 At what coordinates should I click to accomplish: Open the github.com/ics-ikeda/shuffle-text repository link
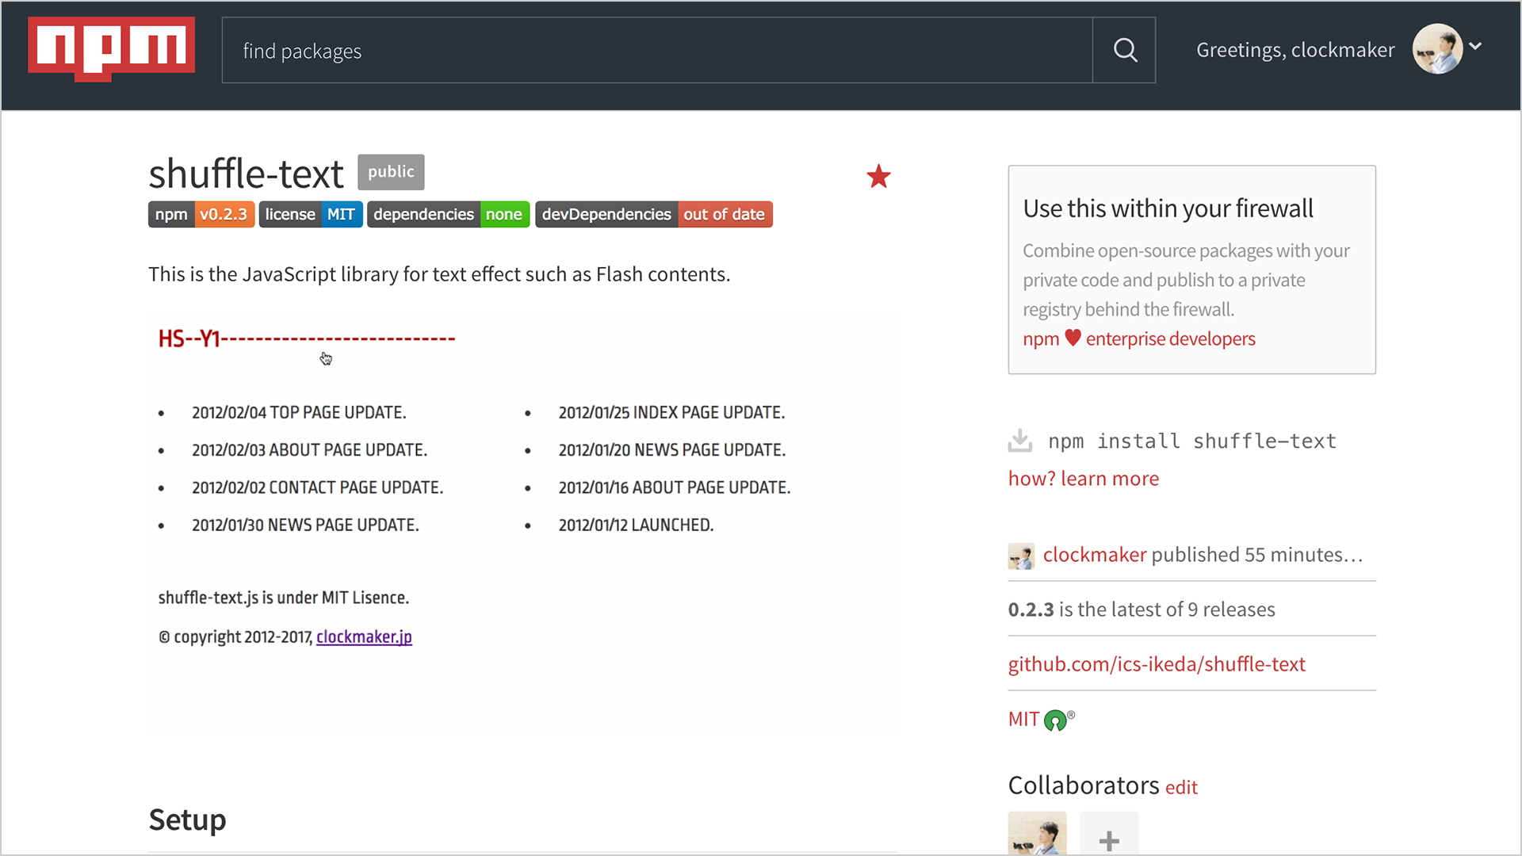click(x=1156, y=664)
